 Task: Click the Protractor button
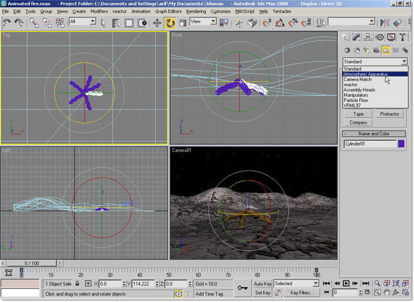pos(389,114)
